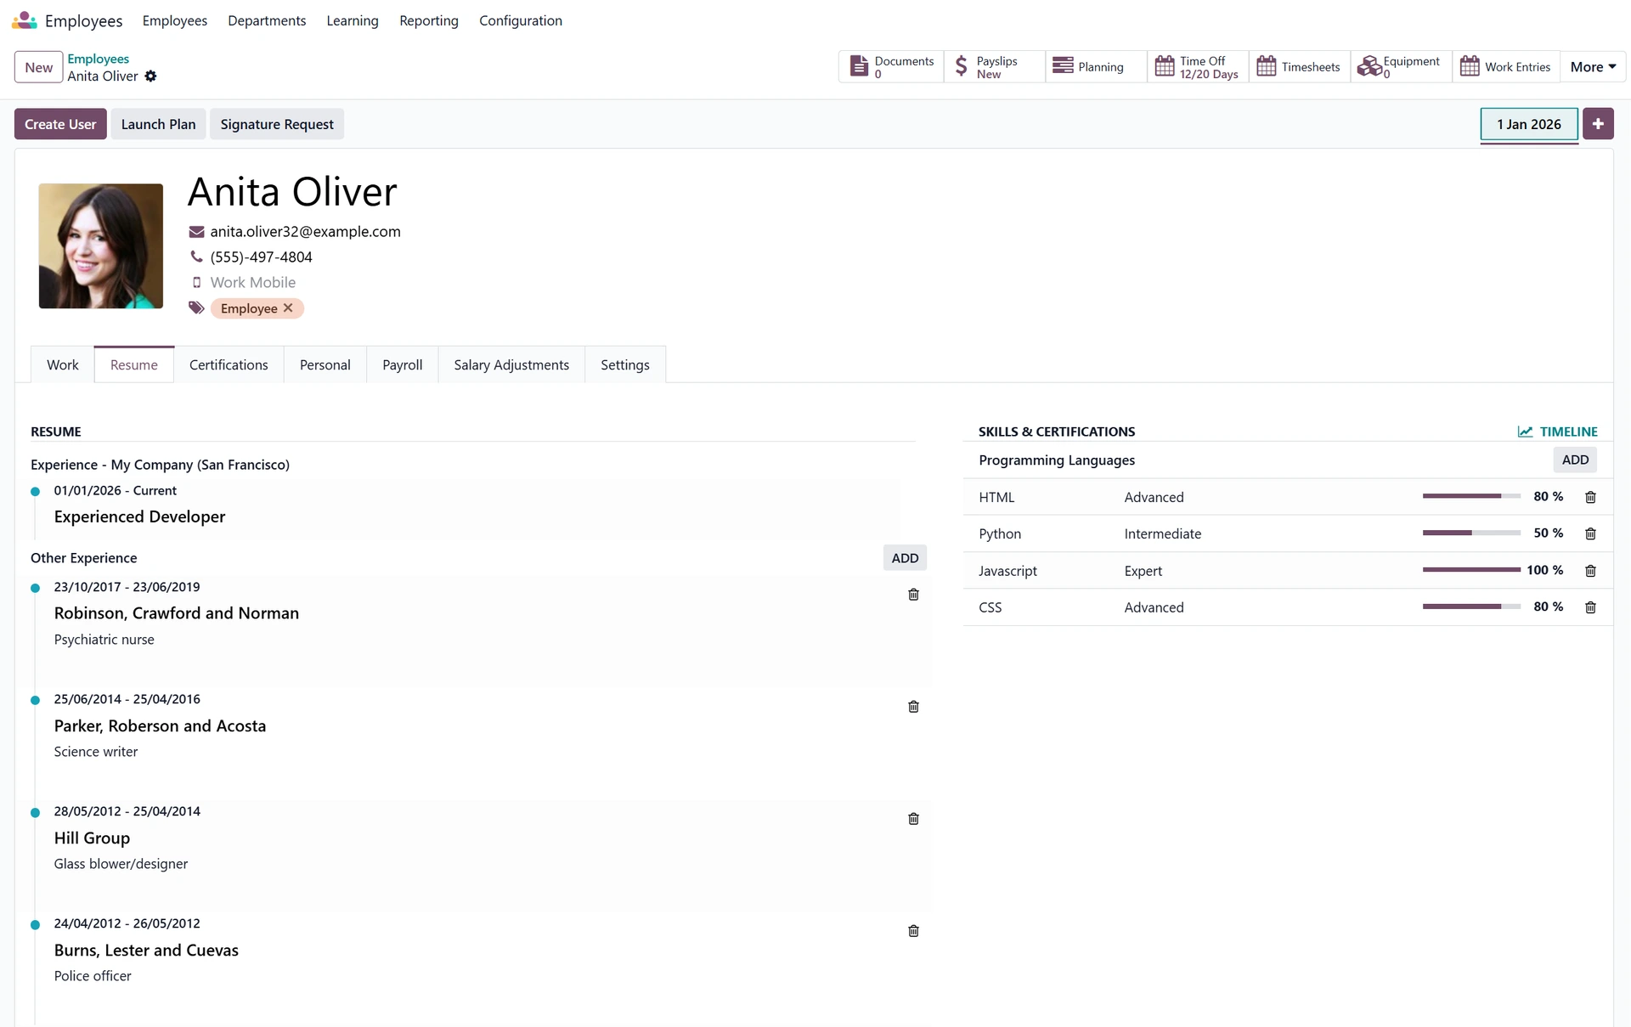This screenshot has height=1027, width=1631.
Task: Open the Documents smart button
Action: pyautogui.click(x=891, y=67)
